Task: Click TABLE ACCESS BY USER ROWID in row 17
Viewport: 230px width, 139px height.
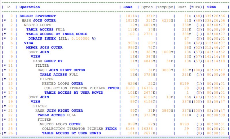Action: (x=74, y=93)
